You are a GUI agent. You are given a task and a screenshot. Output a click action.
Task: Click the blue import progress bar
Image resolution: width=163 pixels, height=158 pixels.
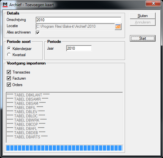point(64,148)
